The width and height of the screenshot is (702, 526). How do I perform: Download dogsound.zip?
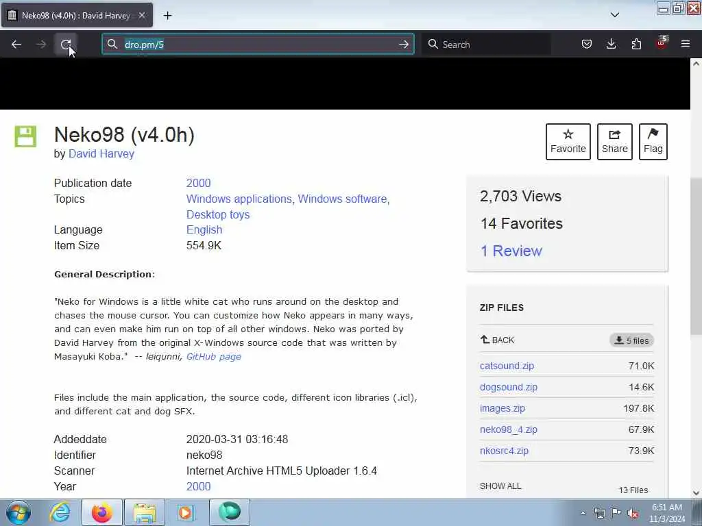509,387
